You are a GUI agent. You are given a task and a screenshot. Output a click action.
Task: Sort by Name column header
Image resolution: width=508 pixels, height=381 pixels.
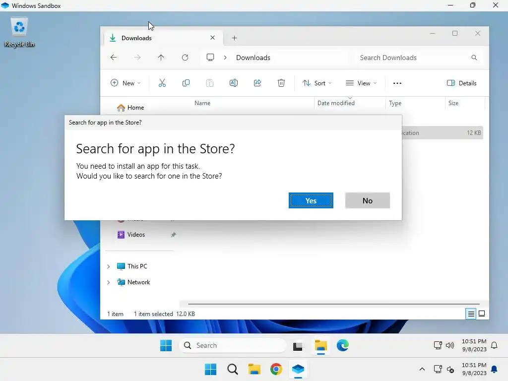click(x=202, y=103)
